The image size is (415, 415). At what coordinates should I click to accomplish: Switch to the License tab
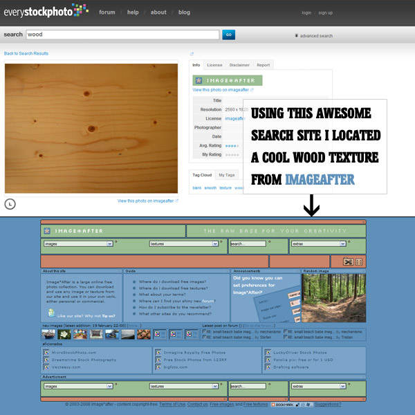pos(214,65)
